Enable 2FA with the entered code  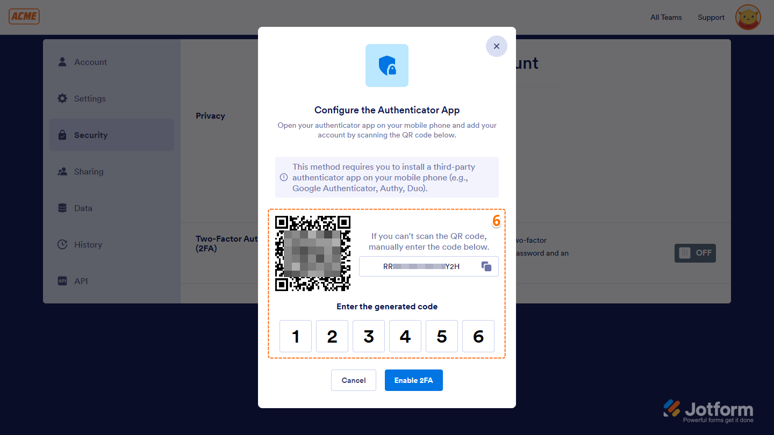point(413,380)
